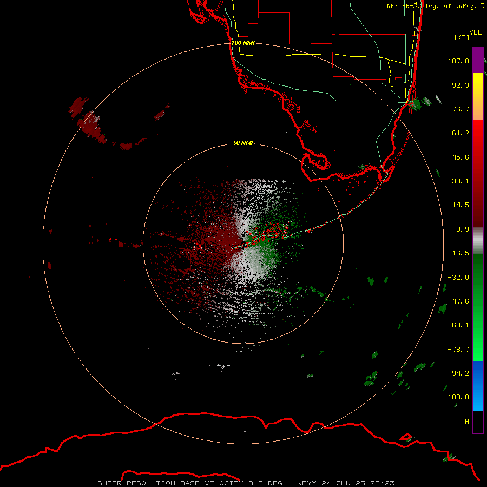
Task: Select the -78.7 legend value
Action: pyautogui.click(x=458, y=350)
